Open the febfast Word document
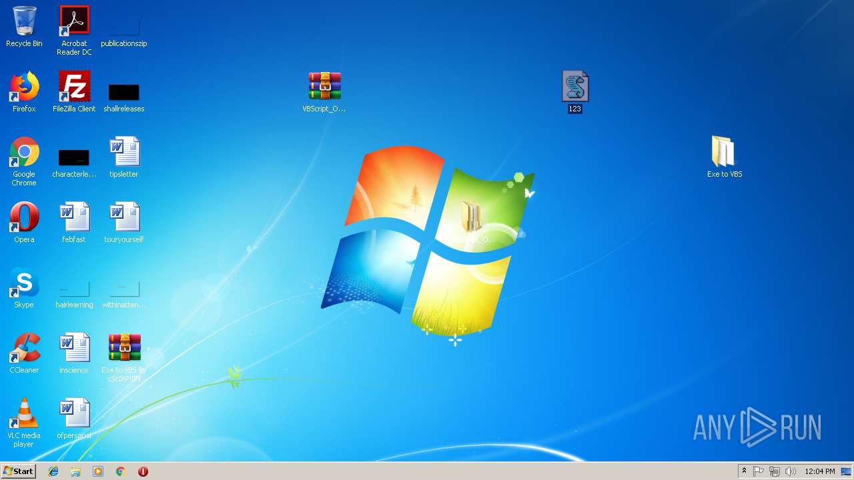The width and height of the screenshot is (854, 480). [x=74, y=223]
